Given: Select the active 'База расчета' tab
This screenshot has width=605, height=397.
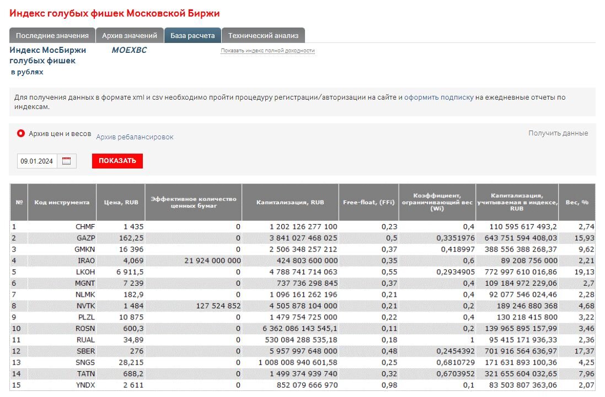Looking at the screenshot, I should coord(192,34).
